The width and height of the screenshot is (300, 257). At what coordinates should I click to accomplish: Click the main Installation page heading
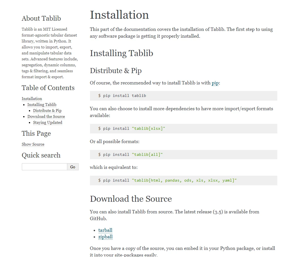tap(119, 15)
